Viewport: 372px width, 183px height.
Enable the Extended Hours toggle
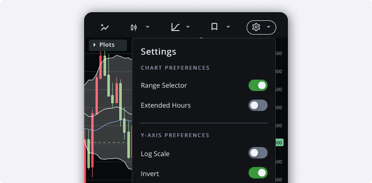click(x=258, y=105)
